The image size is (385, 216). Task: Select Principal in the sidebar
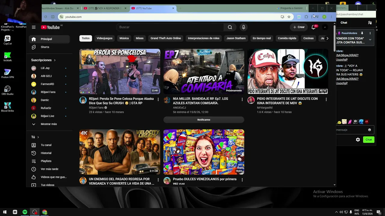tap(49, 39)
